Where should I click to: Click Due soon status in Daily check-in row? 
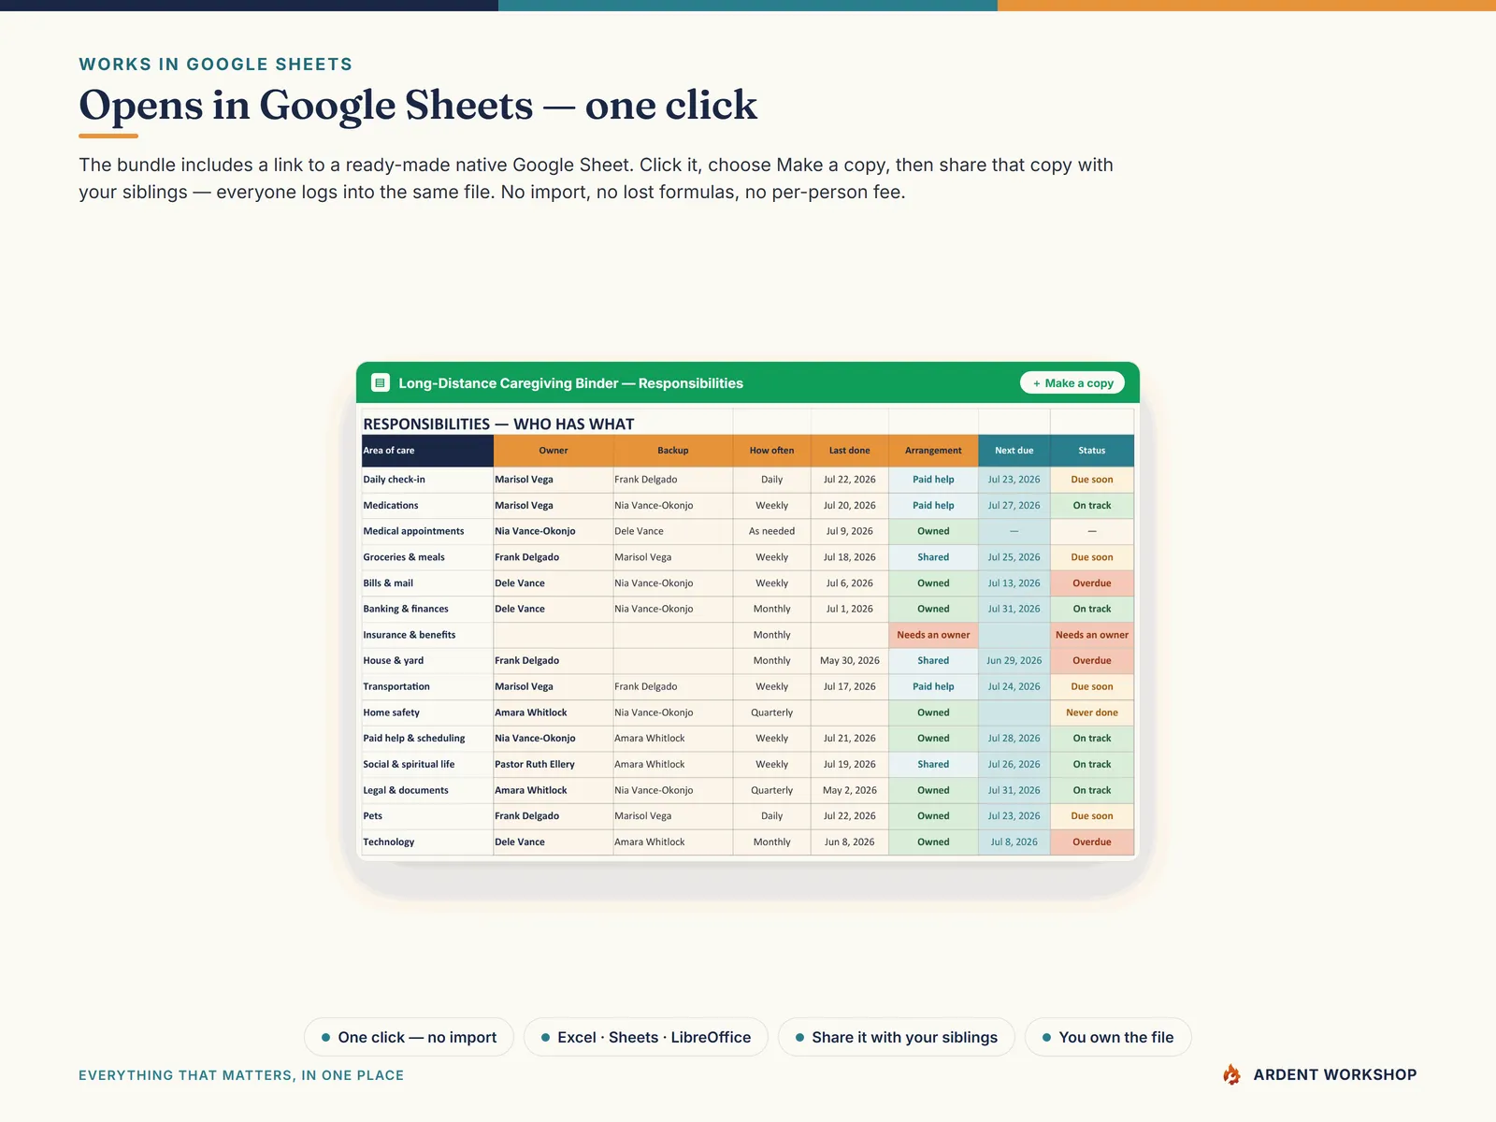(x=1092, y=480)
